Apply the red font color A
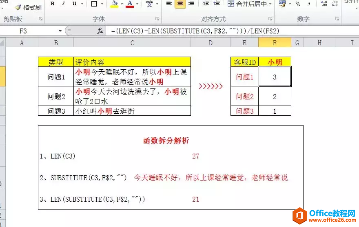359x227 pixels. click(x=130, y=4)
